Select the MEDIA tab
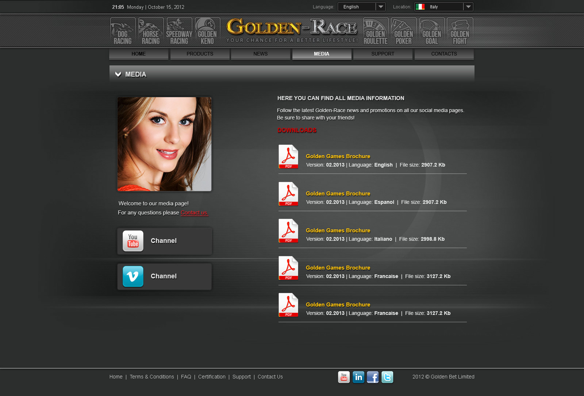This screenshot has height=396, width=584. click(x=322, y=54)
